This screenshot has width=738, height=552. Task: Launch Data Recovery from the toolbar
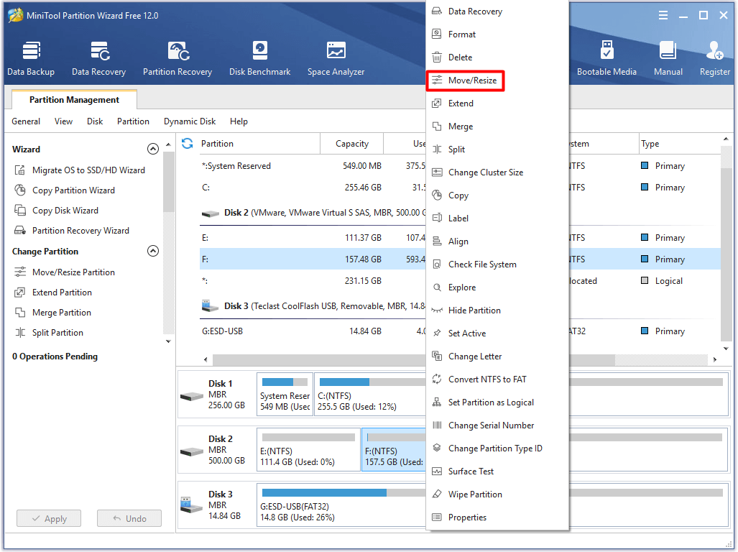(x=99, y=59)
